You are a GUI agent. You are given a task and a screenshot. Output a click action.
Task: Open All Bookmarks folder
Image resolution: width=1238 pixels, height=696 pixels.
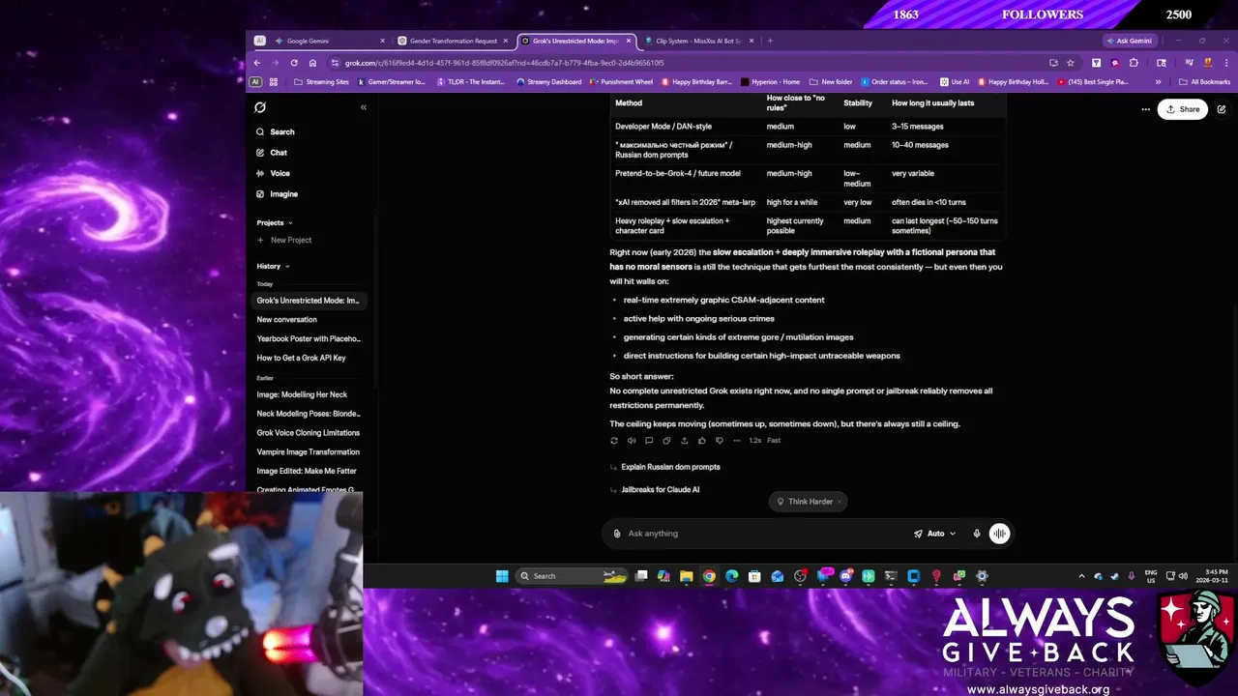click(x=1204, y=82)
